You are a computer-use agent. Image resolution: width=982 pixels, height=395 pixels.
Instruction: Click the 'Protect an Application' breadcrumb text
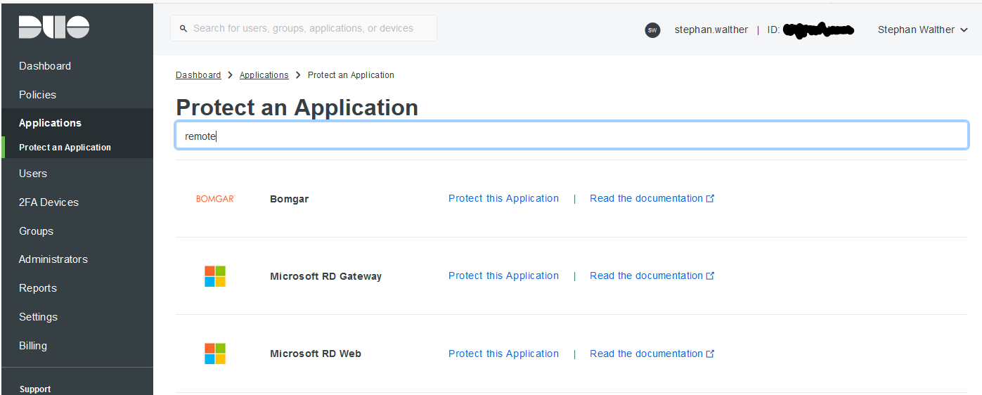(x=351, y=75)
